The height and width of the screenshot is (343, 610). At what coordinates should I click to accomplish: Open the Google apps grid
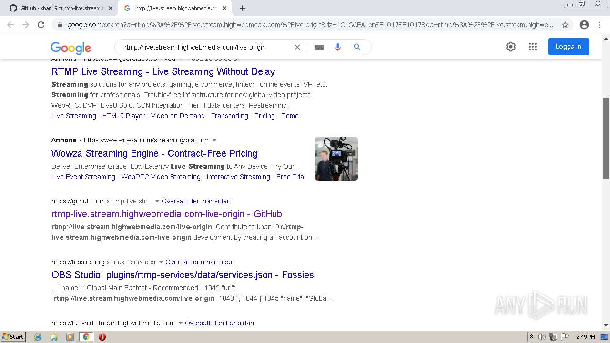pyautogui.click(x=533, y=47)
